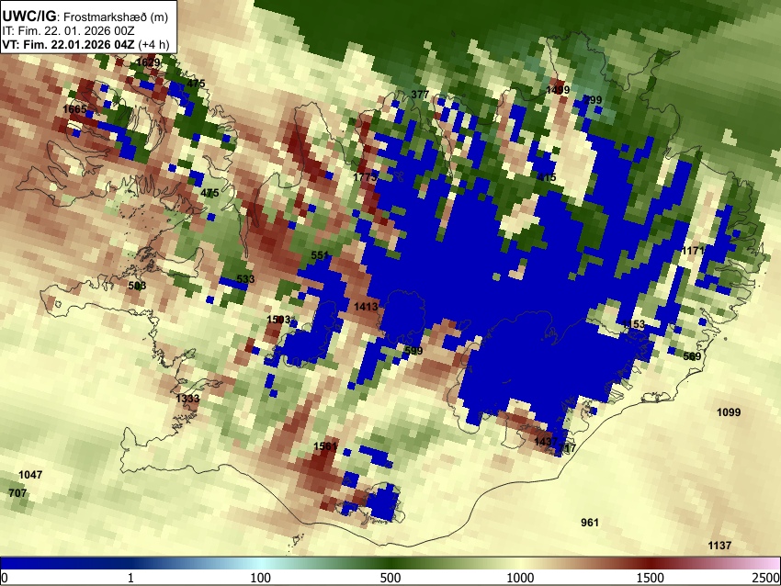Click the 1413 map value label

[366, 306]
